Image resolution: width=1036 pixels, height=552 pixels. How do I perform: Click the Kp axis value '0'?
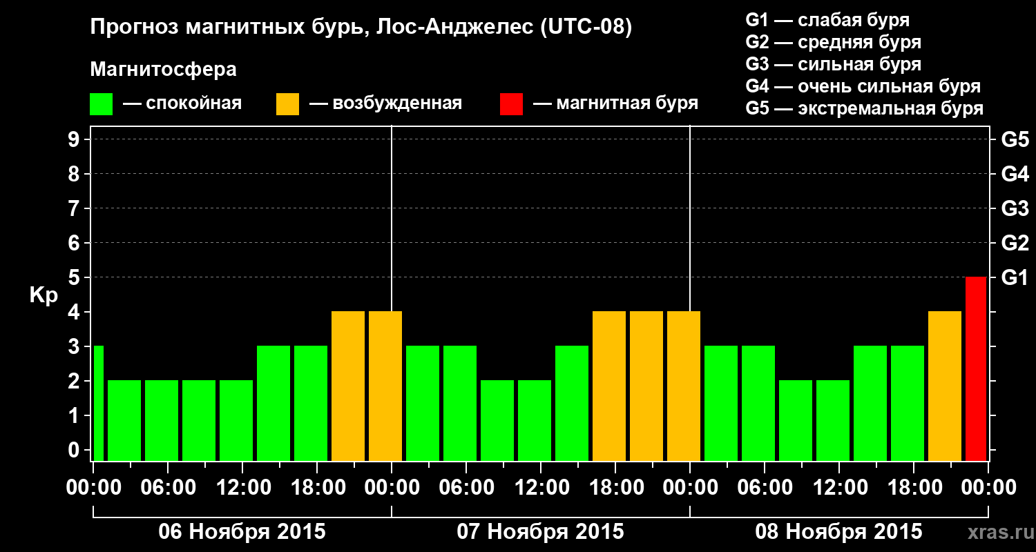pyautogui.click(x=75, y=451)
